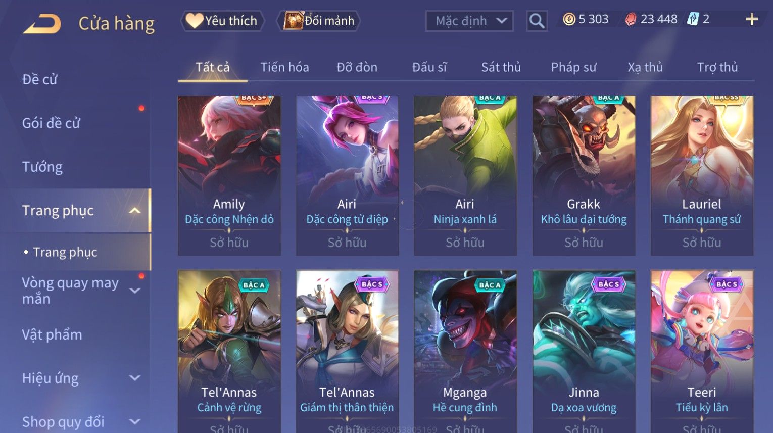This screenshot has width=773, height=433.
Task: Open Yêu thích favorites heart button
Action: 222,21
